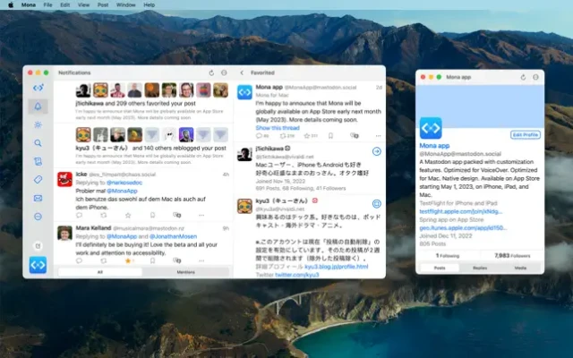Open the Explore sunburst icon in sidebar
The height and width of the screenshot is (358, 573).
click(38, 124)
